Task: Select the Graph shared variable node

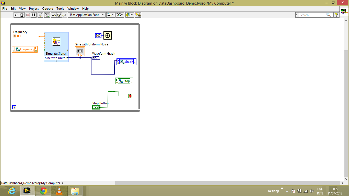Action: click(x=126, y=62)
